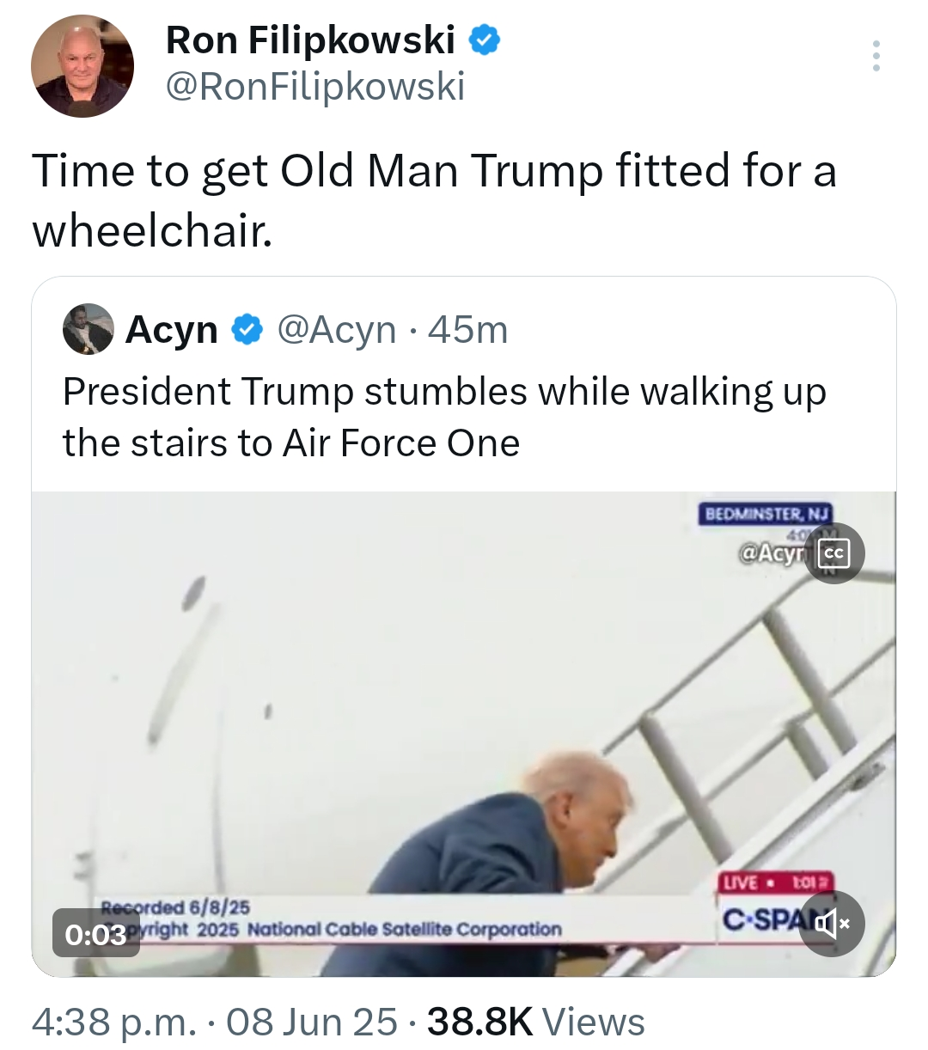Open the @Acyn handle in quoted tweet
This screenshot has height=1050, width=928.
coord(337,329)
